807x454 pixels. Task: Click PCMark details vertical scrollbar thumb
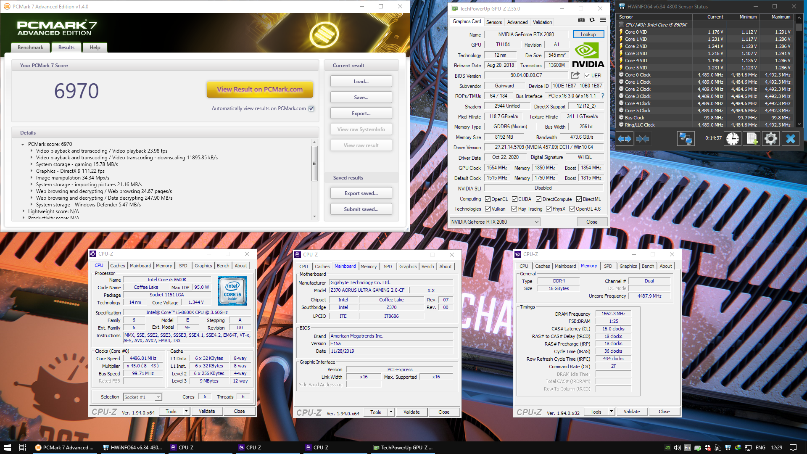point(314,163)
